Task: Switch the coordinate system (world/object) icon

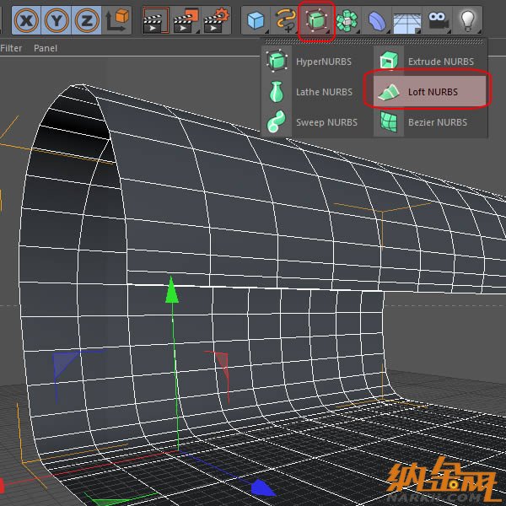Action: tap(117, 20)
